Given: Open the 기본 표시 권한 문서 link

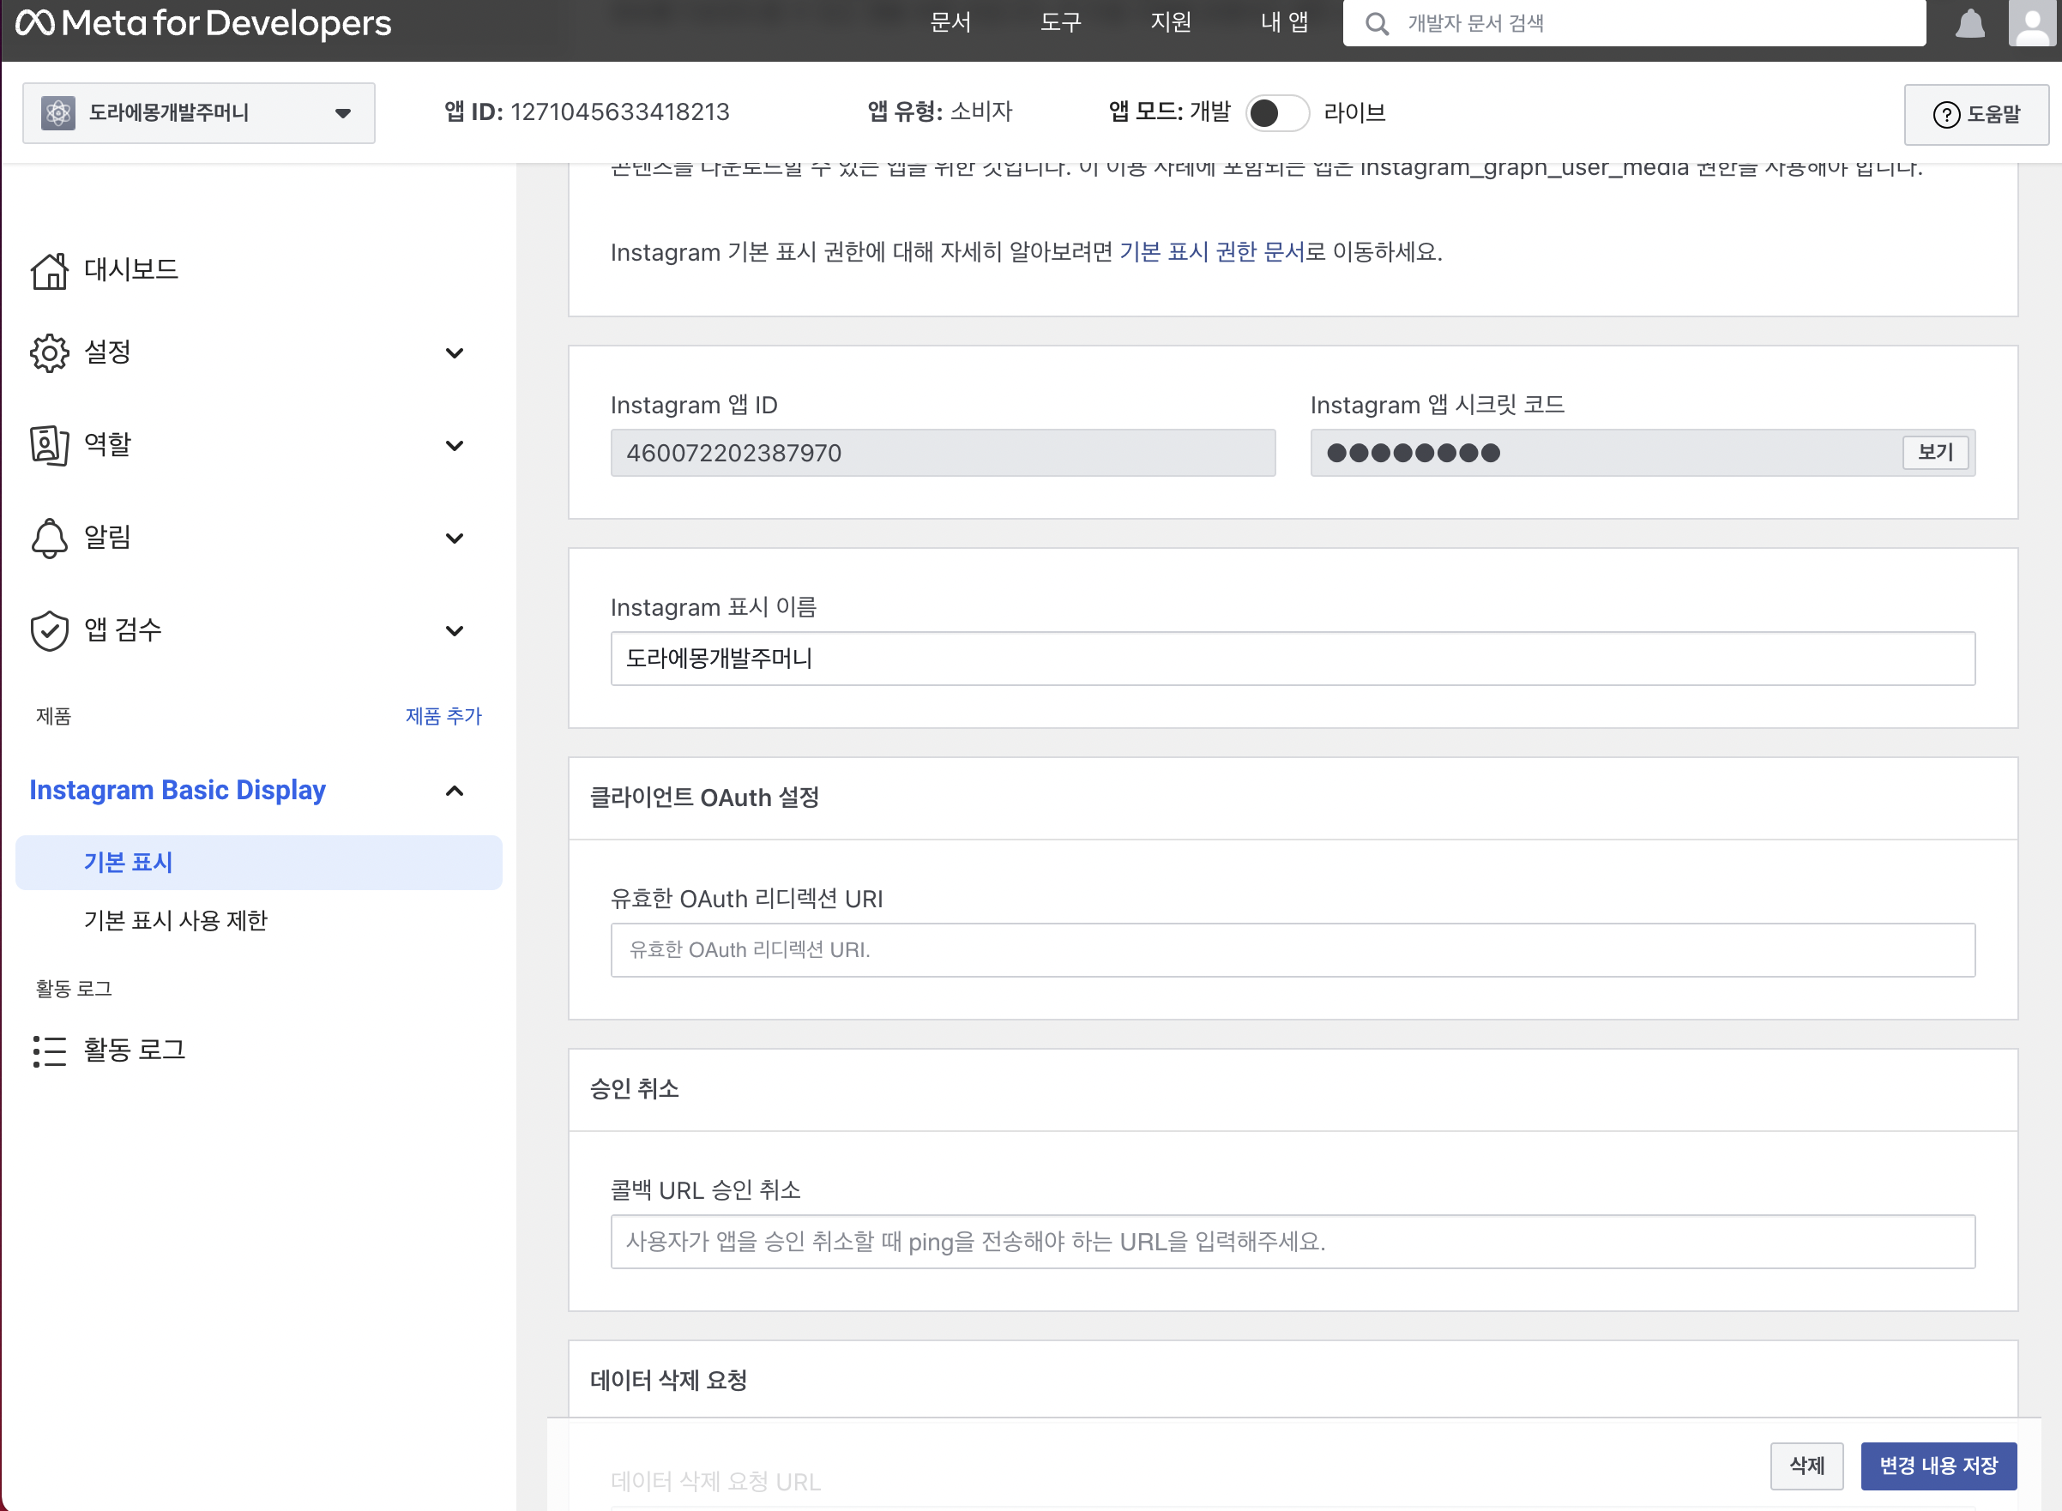Looking at the screenshot, I should pos(1211,251).
